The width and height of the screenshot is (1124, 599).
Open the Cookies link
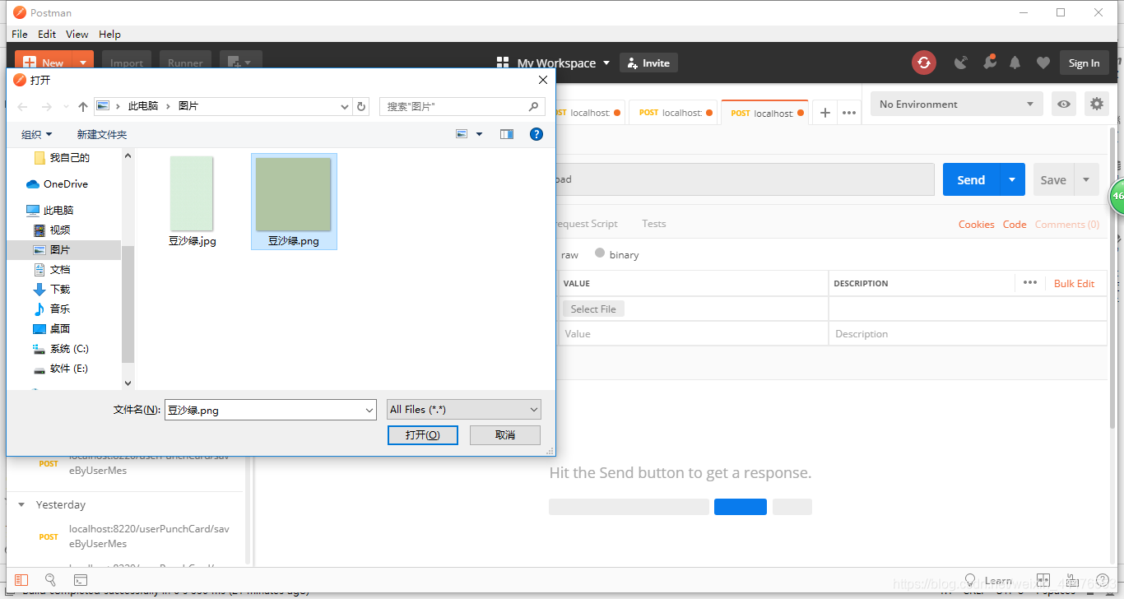pos(976,224)
